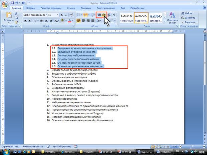Redo the last action
Screen dimensions: 207x155
click(x=23, y=3)
